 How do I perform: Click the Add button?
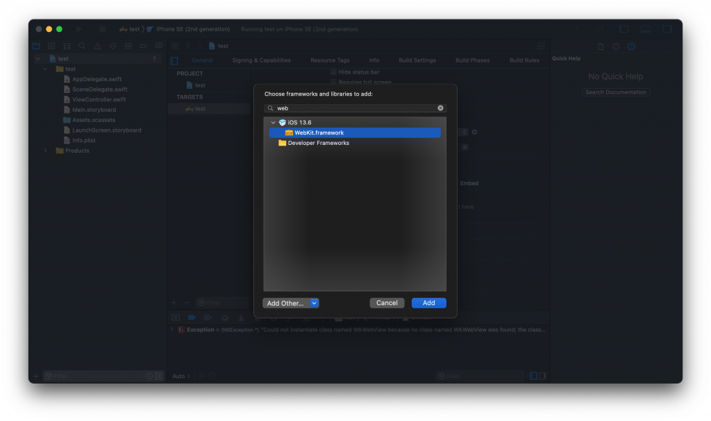pyautogui.click(x=429, y=302)
